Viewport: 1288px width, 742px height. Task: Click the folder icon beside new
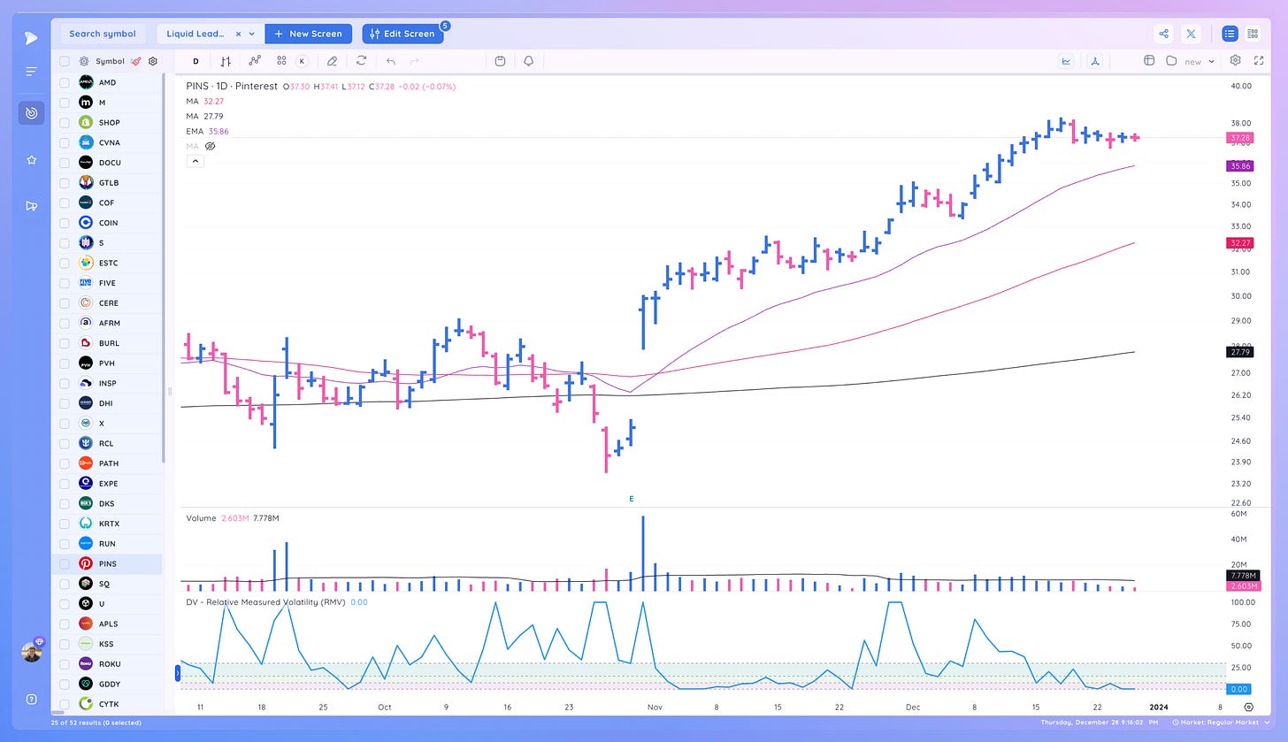1171,60
